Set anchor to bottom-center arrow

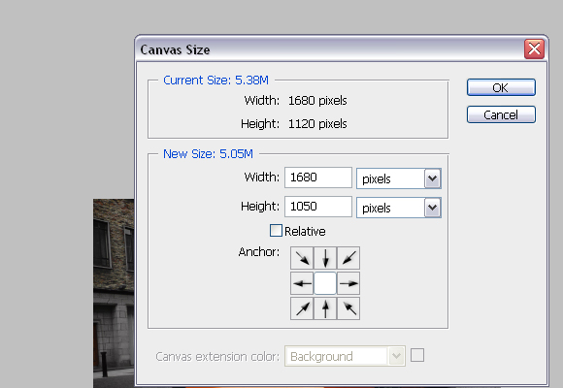pos(325,308)
